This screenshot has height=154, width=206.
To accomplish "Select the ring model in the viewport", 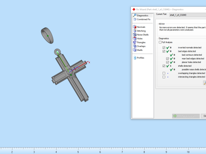I will [47, 36].
